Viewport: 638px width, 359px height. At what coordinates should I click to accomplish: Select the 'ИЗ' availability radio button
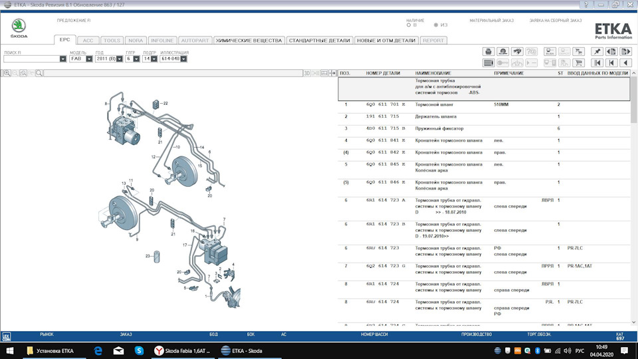pyautogui.click(x=436, y=25)
